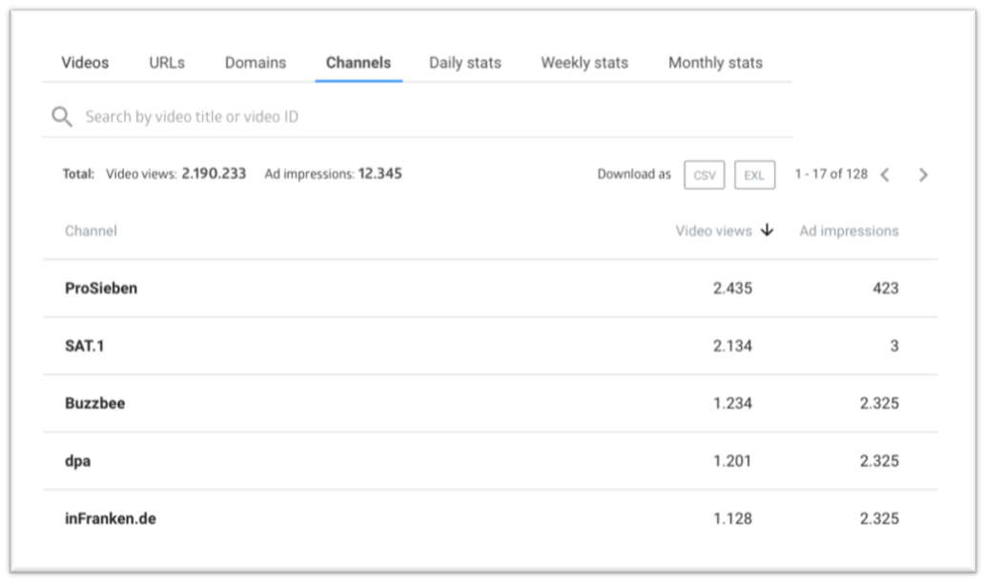Select the Channels tab
The image size is (985, 581).
359,63
